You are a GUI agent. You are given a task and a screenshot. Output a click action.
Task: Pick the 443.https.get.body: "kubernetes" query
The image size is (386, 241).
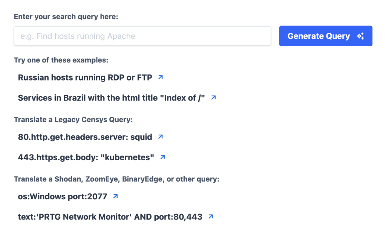point(86,157)
